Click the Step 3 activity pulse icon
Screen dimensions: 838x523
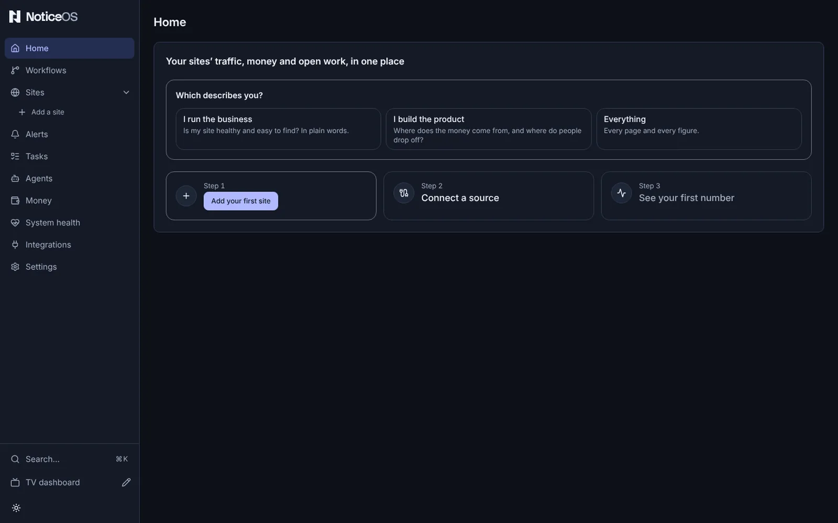coord(621,193)
